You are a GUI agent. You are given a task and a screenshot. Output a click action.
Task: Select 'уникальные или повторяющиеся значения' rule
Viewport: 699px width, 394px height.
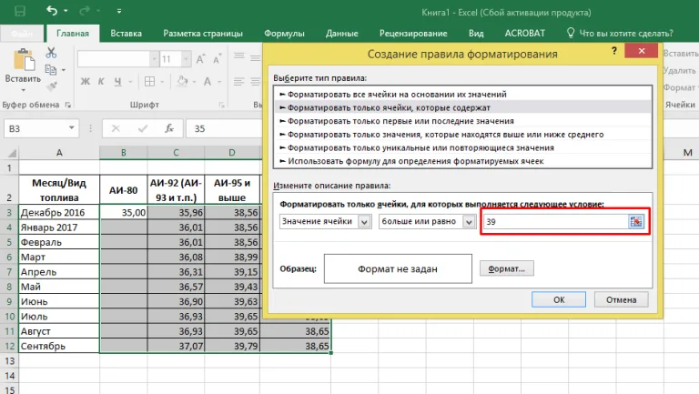pos(462,147)
